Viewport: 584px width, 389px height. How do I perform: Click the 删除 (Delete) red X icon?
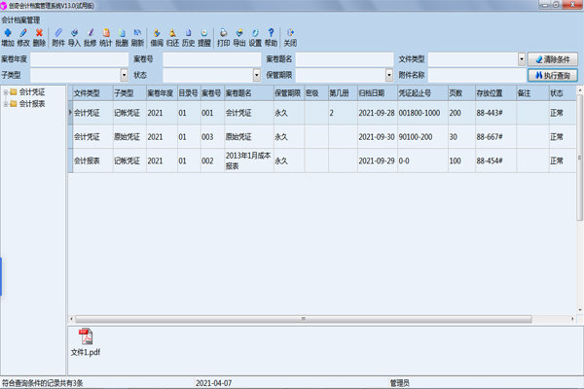tap(39, 37)
